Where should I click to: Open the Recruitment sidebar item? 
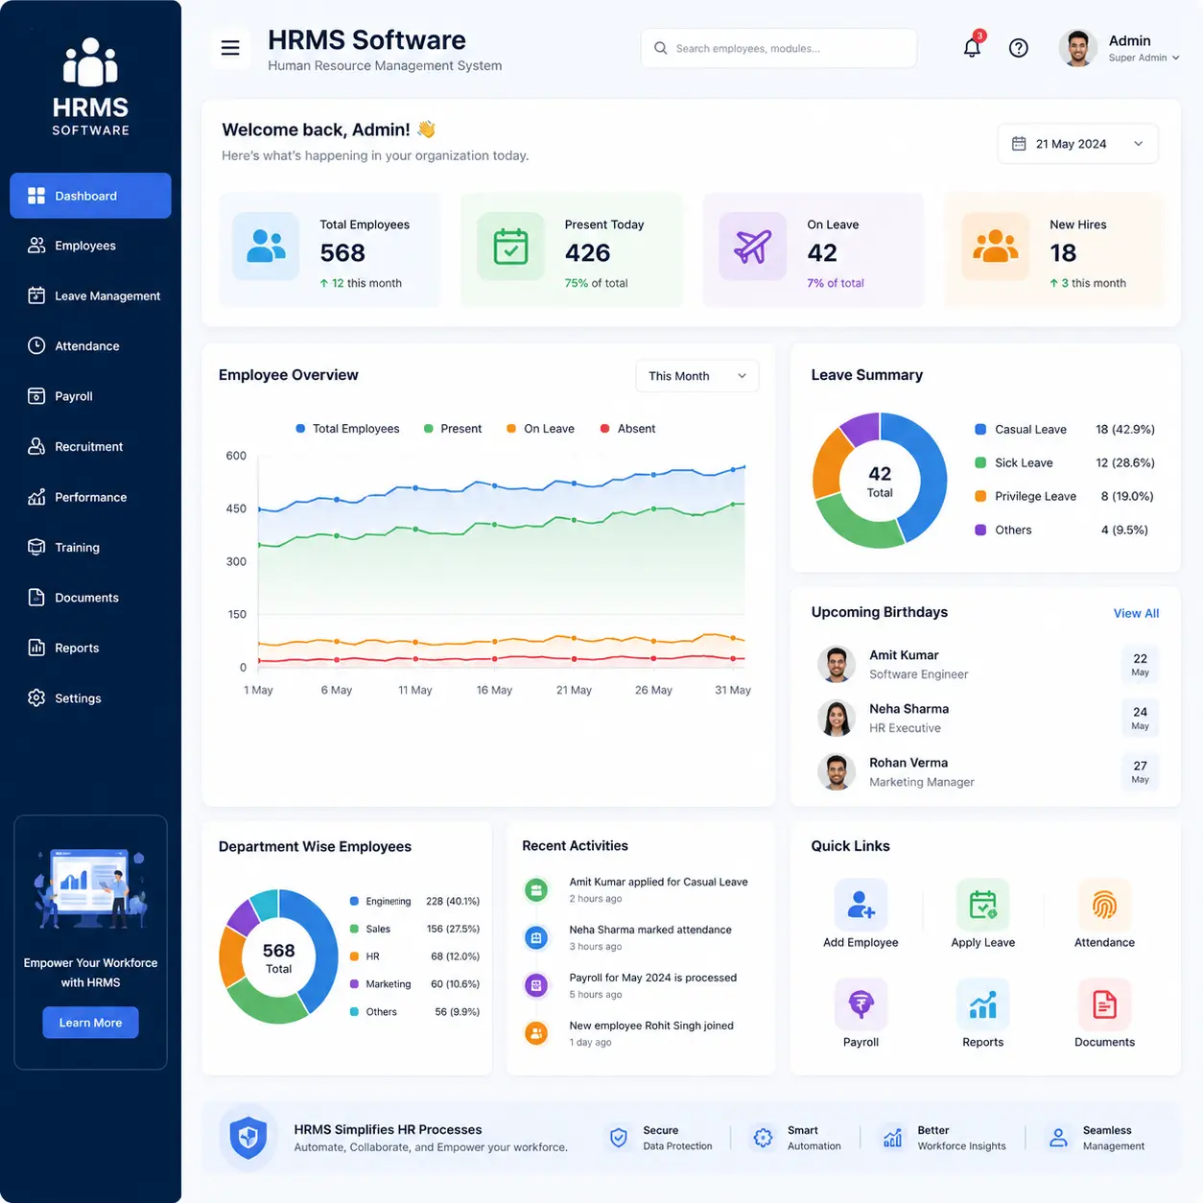(90, 446)
